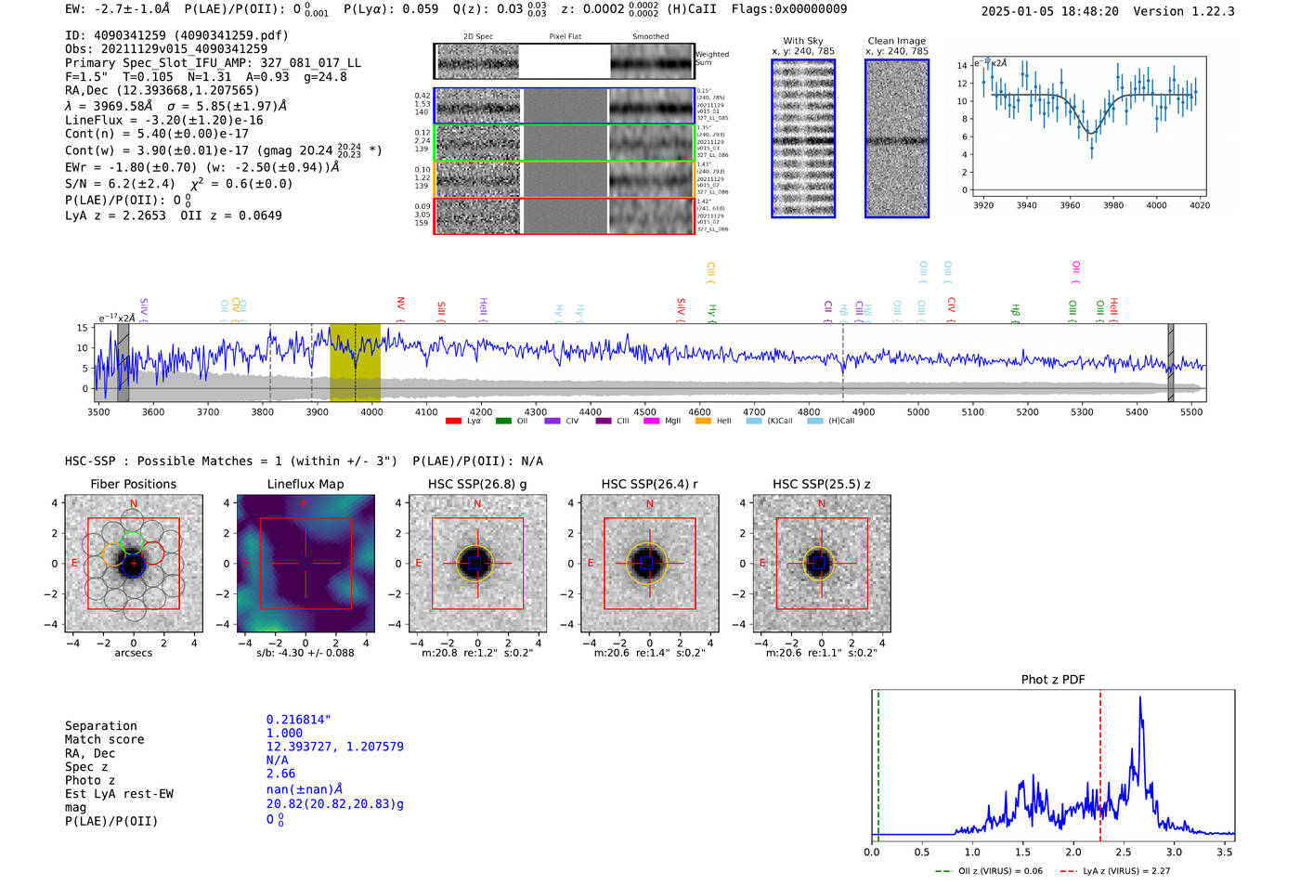Pick the orange HeII legend swatch
1300x885 pixels.
point(703,422)
